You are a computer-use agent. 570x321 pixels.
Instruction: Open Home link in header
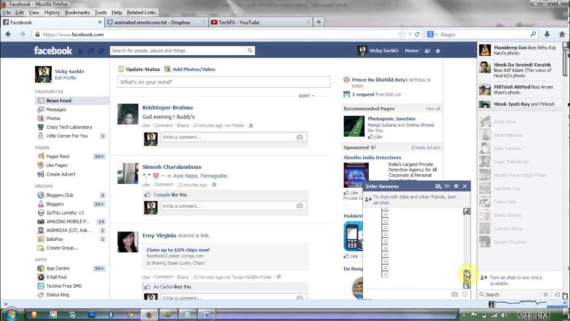coord(411,51)
